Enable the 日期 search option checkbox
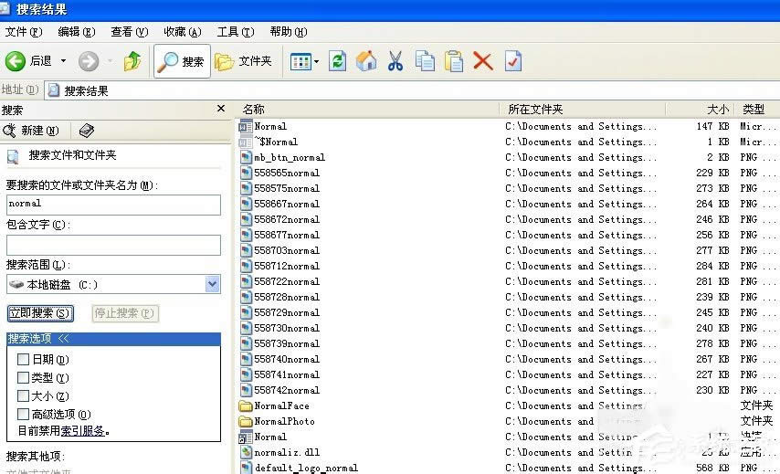 pos(24,359)
